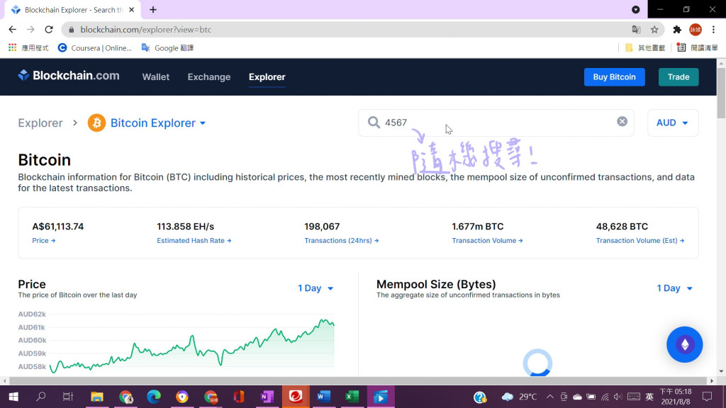Click the search magnifier icon

(374, 122)
